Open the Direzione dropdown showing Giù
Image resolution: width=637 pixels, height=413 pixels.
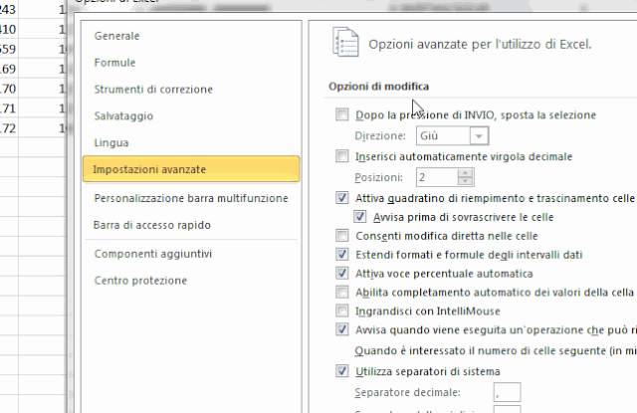point(479,135)
